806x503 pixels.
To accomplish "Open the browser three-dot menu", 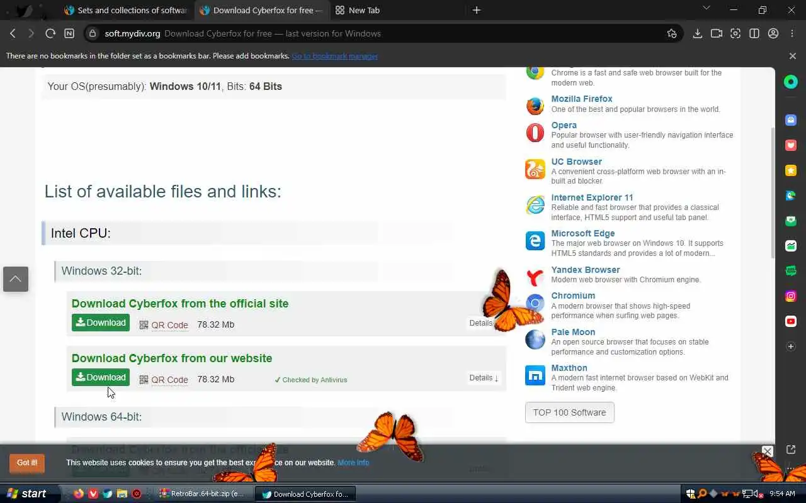I will tap(792, 33).
